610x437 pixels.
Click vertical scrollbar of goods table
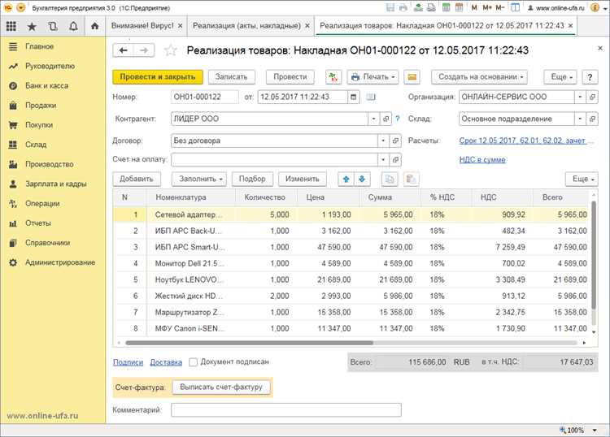coord(594,256)
